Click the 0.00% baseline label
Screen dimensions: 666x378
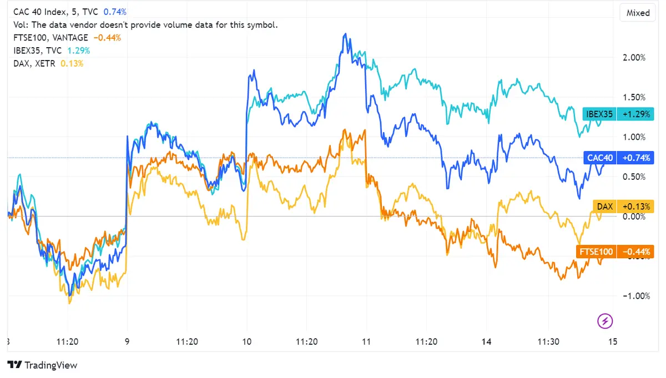point(634,217)
